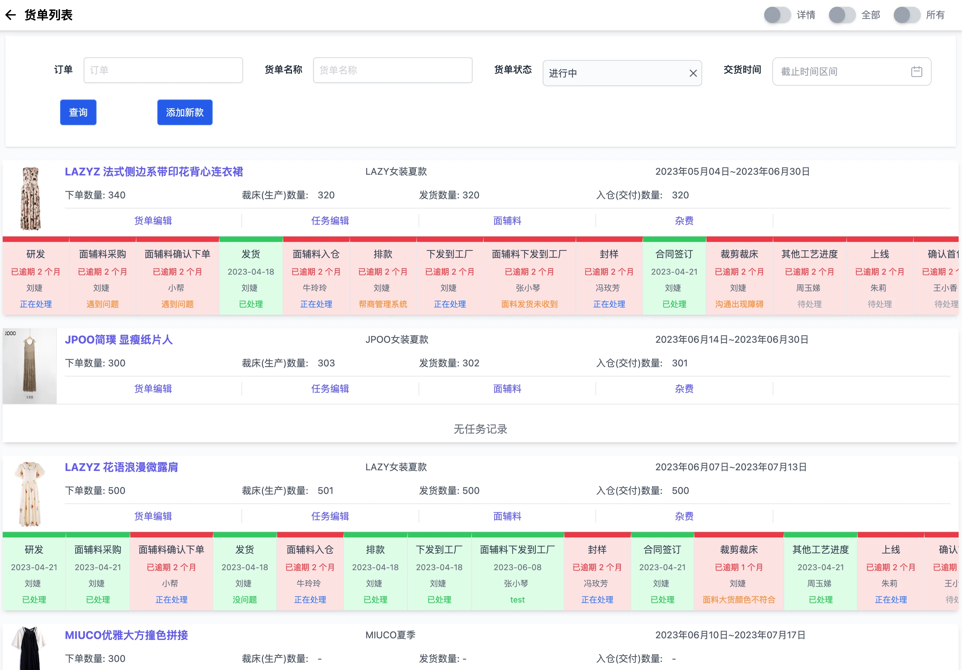The height and width of the screenshot is (670, 962).
Task: Open 面辅料 for LAZYZ 花语浪漫微露肩
Action: [507, 516]
